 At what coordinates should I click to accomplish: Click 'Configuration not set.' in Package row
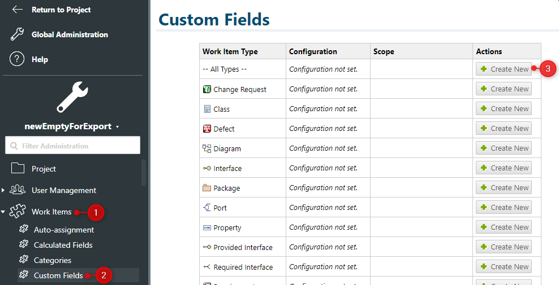click(x=324, y=188)
